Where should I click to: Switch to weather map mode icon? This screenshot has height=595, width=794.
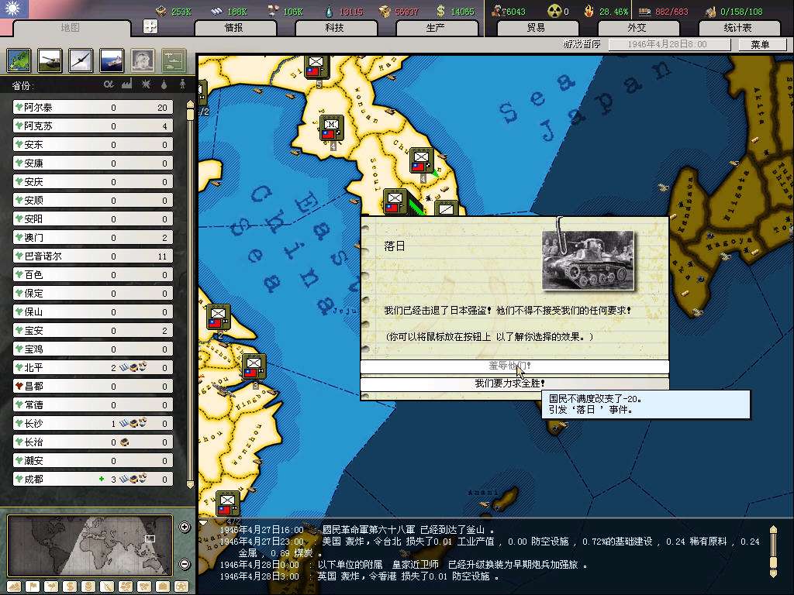tap(51, 587)
